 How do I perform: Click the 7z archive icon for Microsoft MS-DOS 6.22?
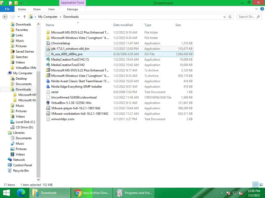[48, 70]
